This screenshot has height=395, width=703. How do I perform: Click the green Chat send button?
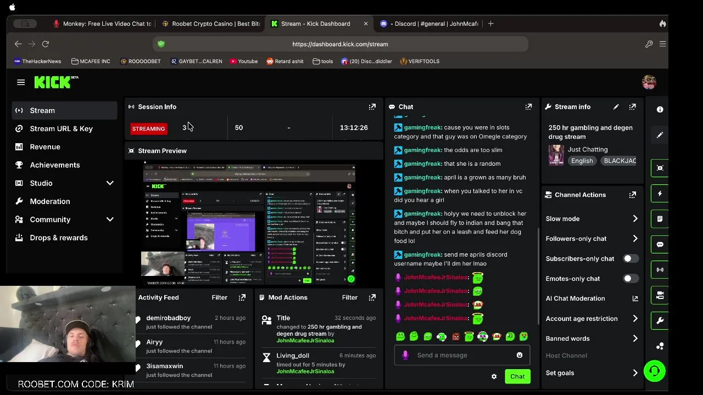coord(517,376)
